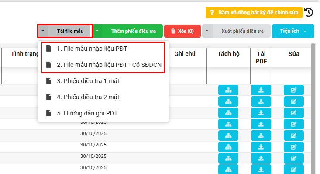The width and height of the screenshot is (320, 174).
Task: Click Sửa edit icon in fifth row
Action: 294,136
